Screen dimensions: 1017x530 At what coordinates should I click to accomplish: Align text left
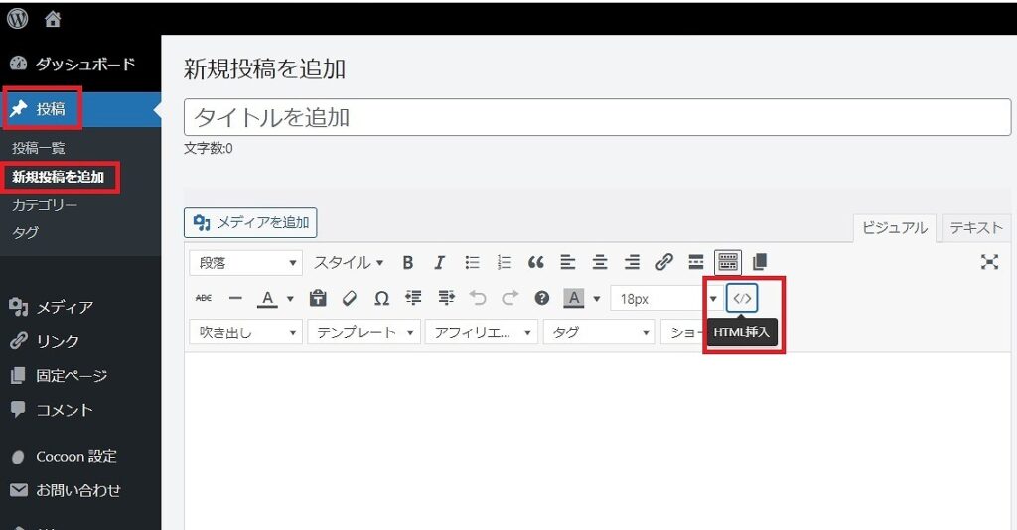(567, 262)
